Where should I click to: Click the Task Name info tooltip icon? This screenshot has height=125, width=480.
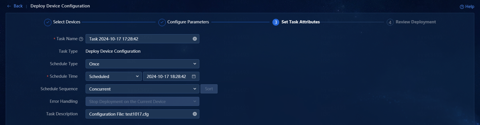(x=81, y=39)
